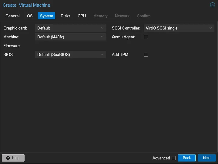Enable the Qemu Agent checkbox
This screenshot has height=164, width=218.
[146, 37]
